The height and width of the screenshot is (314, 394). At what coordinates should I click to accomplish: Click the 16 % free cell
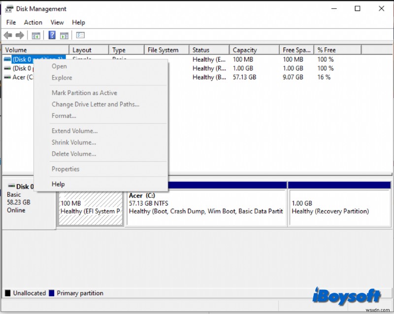324,77
